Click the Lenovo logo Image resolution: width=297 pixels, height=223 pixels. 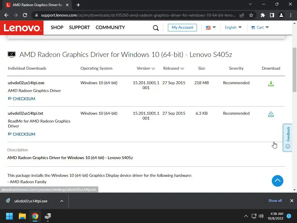click(22, 28)
